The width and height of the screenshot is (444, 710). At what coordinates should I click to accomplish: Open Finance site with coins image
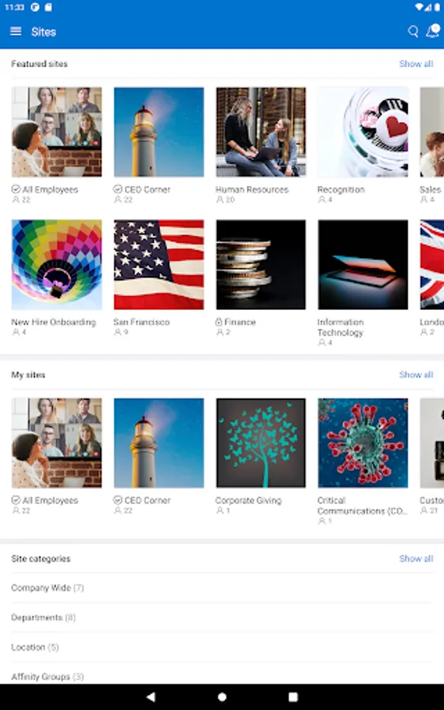coord(261,264)
